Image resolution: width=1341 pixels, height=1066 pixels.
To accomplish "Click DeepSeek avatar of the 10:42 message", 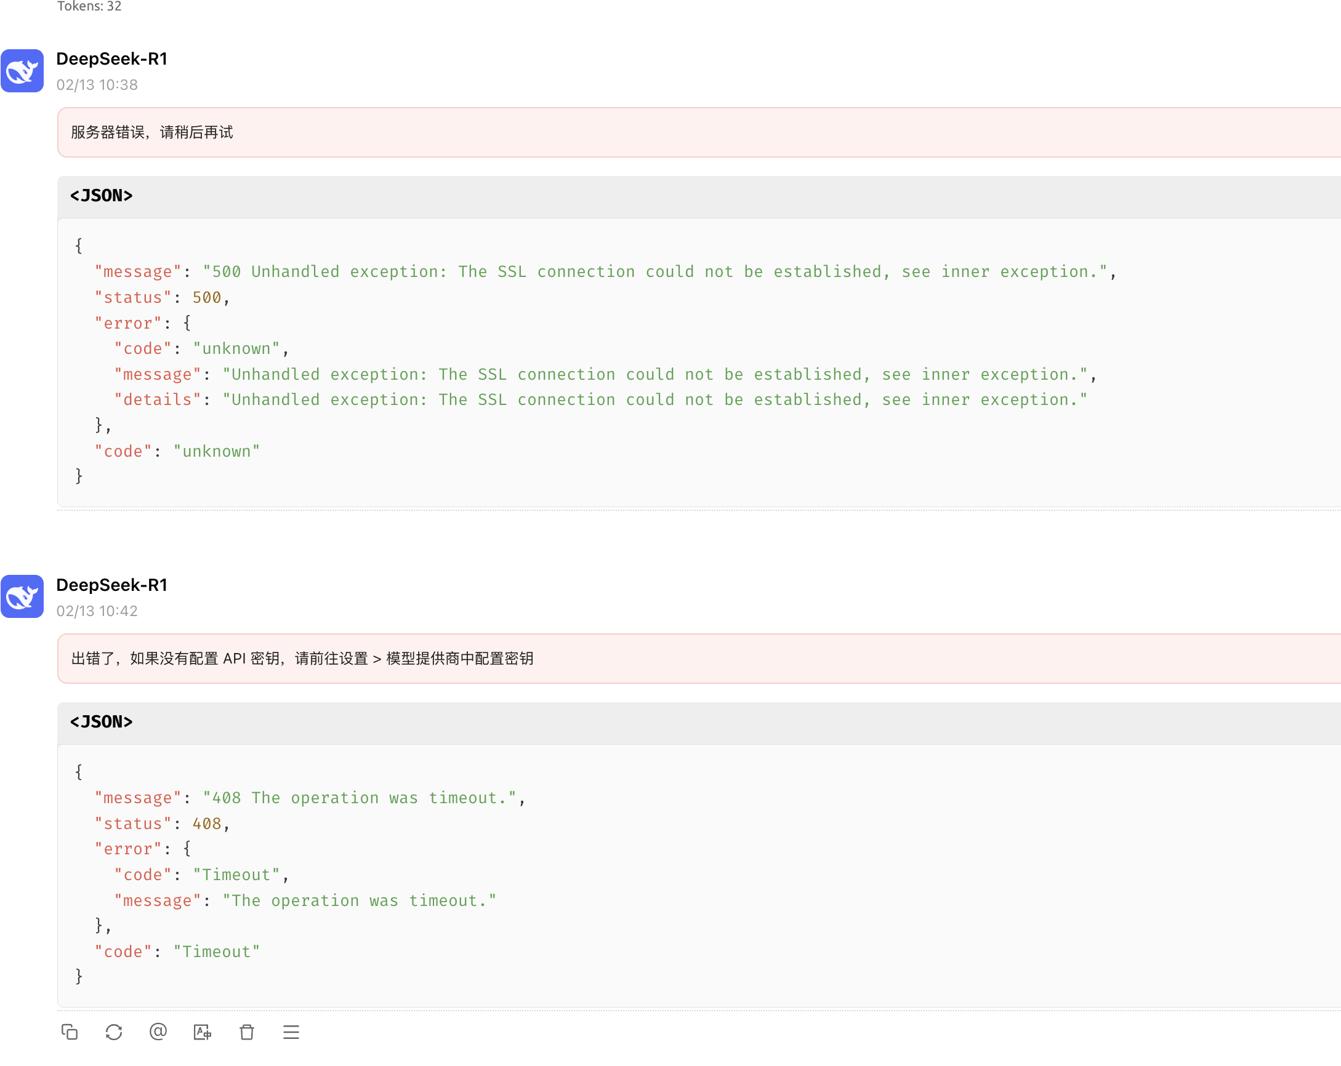I will click(22, 597).
